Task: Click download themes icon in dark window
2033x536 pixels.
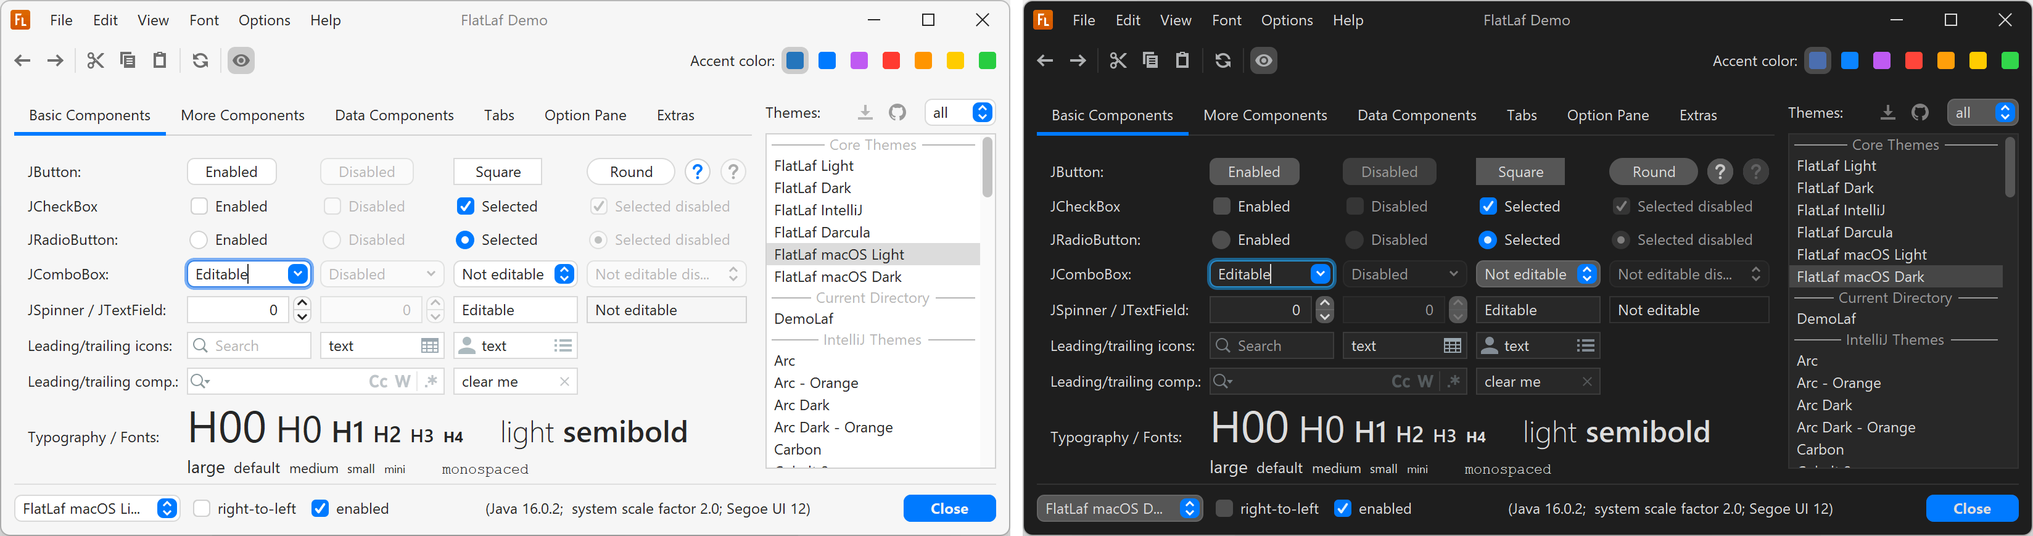Action: pos(1887,113)
